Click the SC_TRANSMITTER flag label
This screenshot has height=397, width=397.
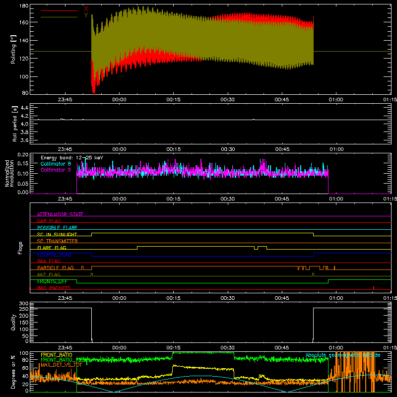pyautogui.click(x=58, y=241)
